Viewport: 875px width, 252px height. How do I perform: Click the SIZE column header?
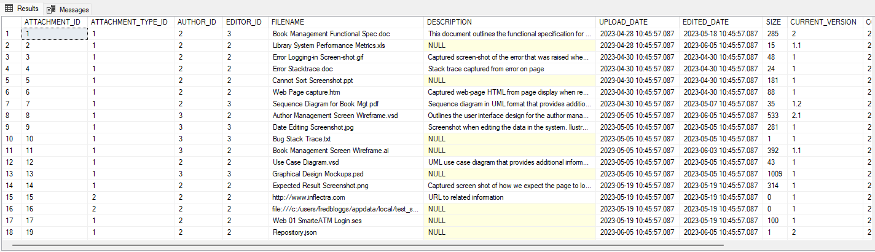click(x=773, y=22)
